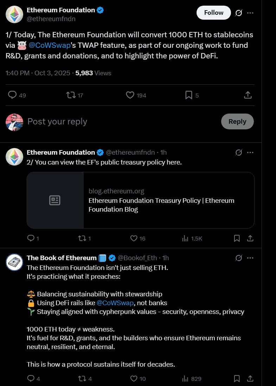
Task: Open more options on Book of Ethereum post
Action: tap(250, 258)
